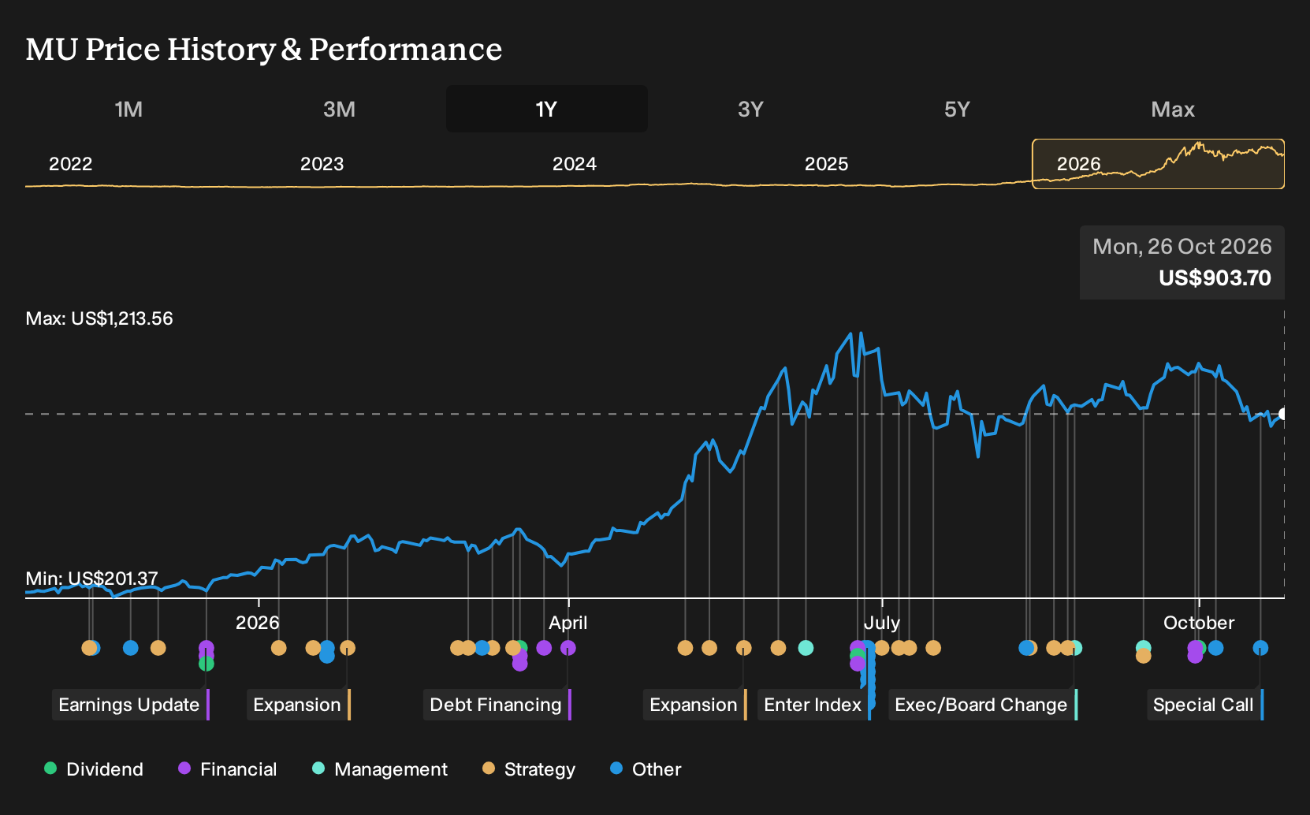This screenshot has width=1310, height=815.
Task: Click the October axis label
Action: tap(1199, 623)
